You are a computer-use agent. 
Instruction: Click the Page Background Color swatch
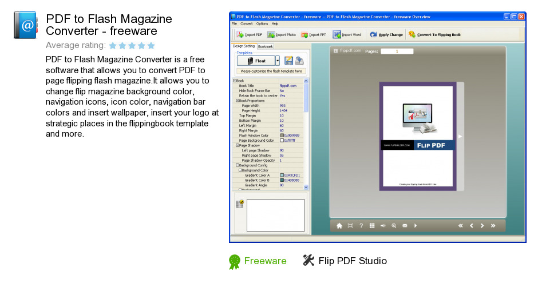[282, 140]
